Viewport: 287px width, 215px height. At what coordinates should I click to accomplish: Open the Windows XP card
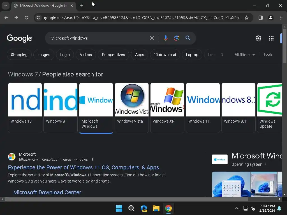[167, 108]
